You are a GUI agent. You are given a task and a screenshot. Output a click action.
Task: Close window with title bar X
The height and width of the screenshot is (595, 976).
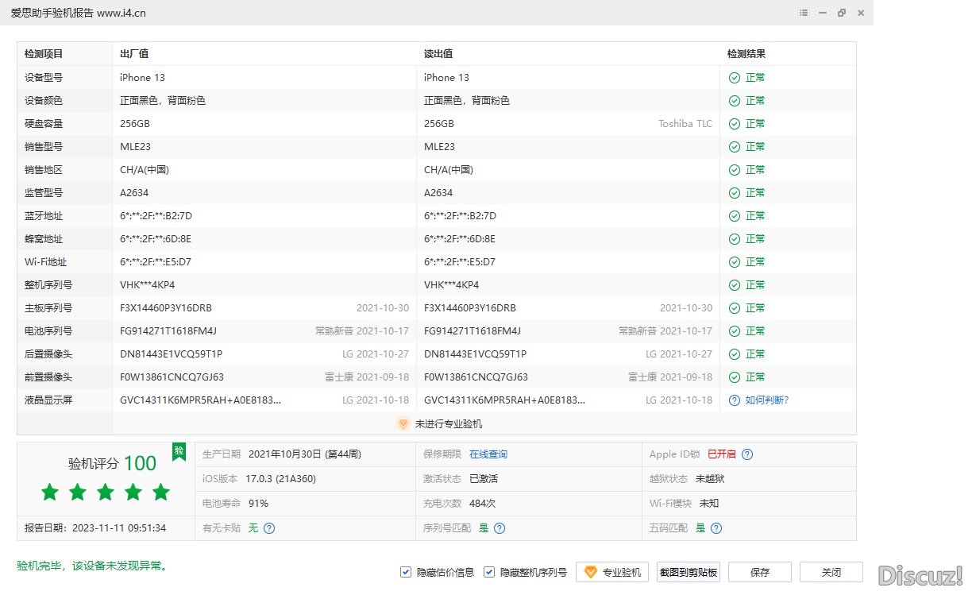861,13
